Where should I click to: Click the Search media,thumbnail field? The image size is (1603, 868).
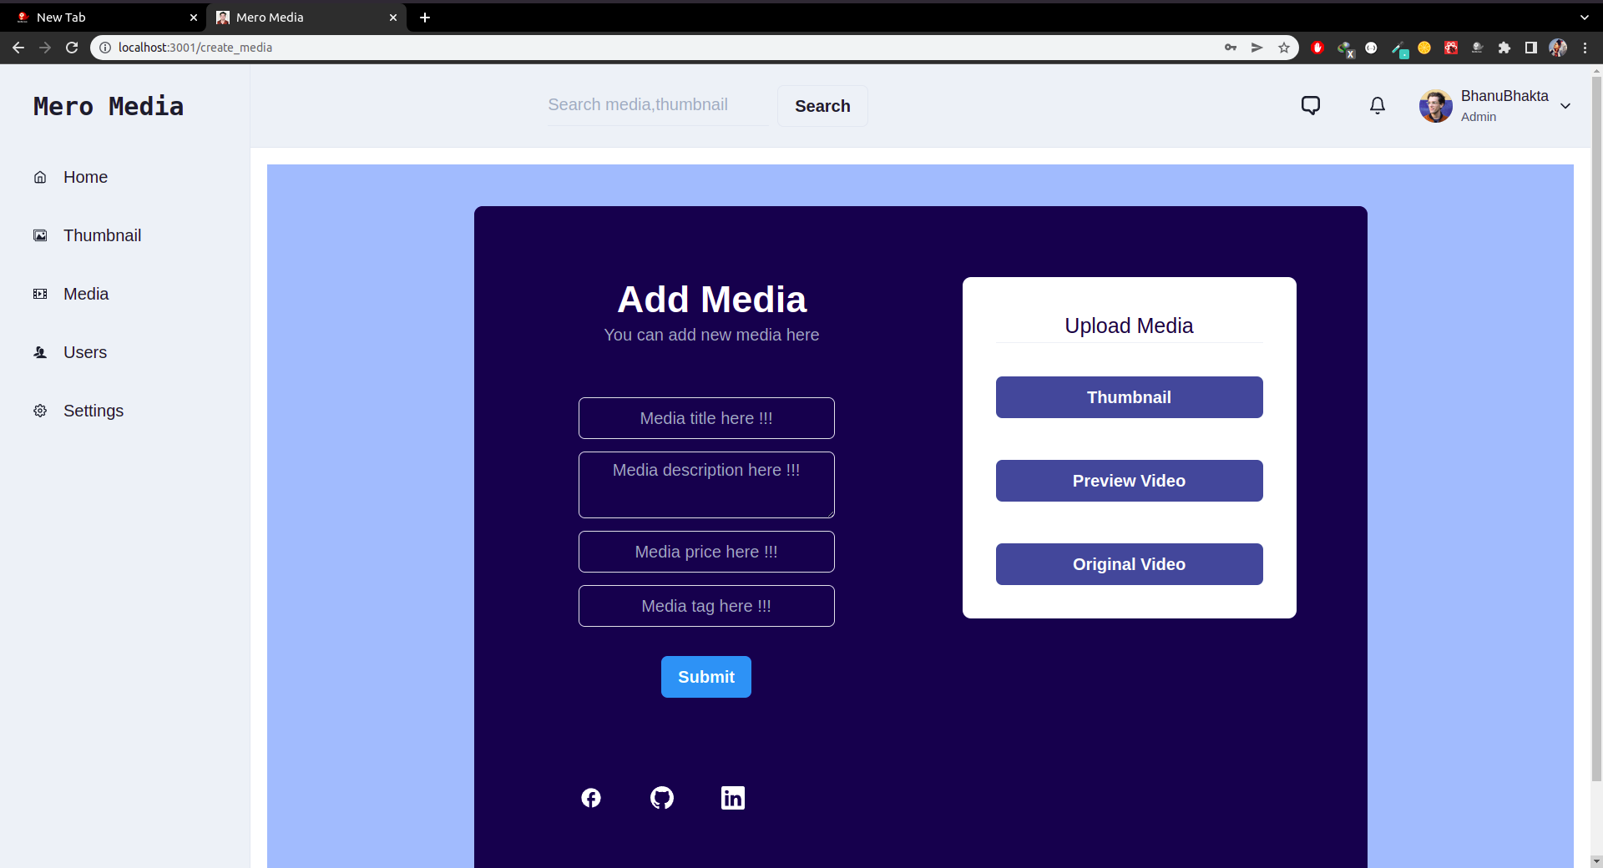coord(656,105)
